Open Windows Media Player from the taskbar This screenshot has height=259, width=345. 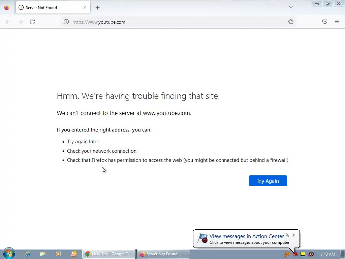58,254
